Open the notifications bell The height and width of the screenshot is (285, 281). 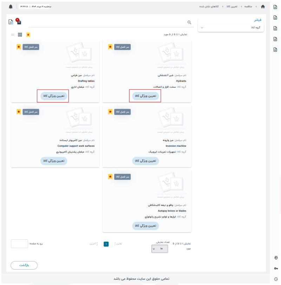point(11,7)
